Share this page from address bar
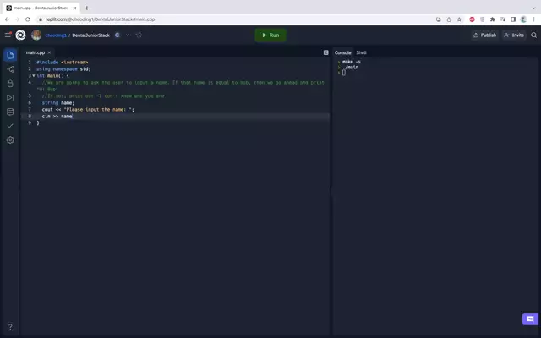 click(449, 19)
